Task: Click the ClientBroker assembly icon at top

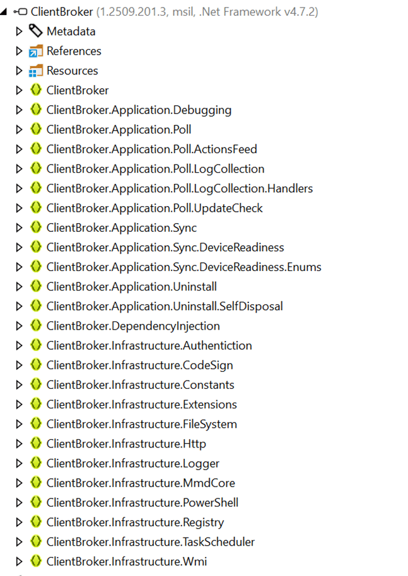Action: pyautogui.click(x=20, y=11)
